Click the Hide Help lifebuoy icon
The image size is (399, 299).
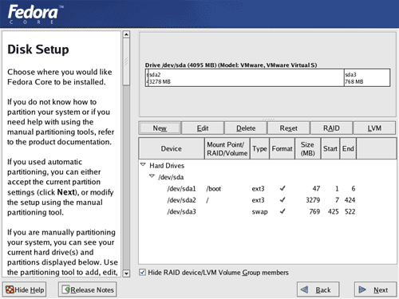[x=10, y=289]
